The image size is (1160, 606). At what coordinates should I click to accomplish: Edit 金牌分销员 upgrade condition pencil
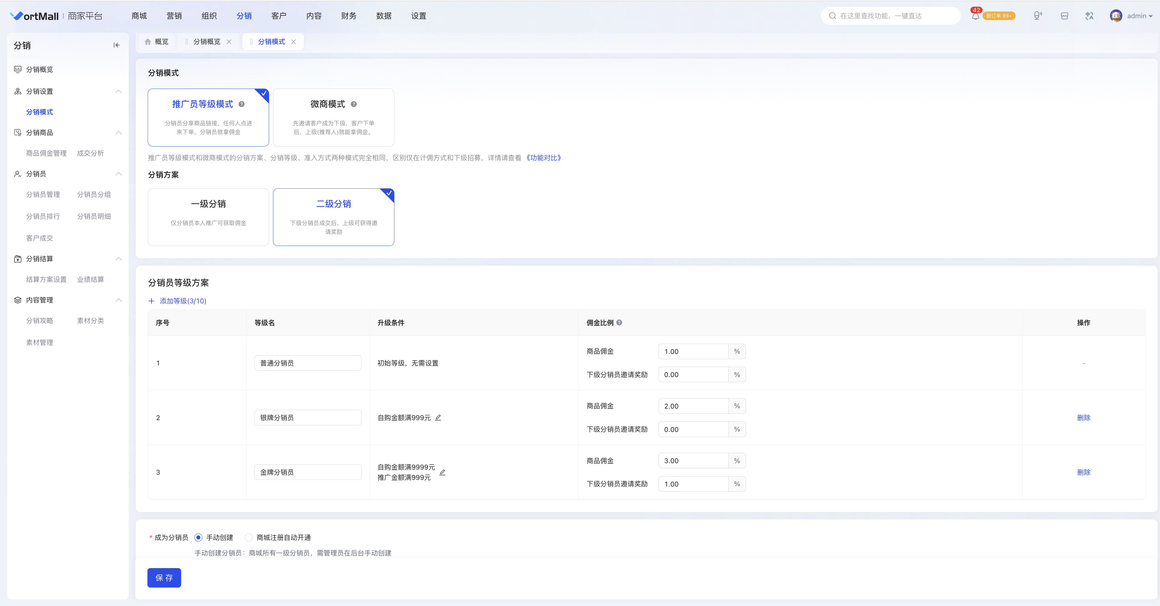coord(442,472)
